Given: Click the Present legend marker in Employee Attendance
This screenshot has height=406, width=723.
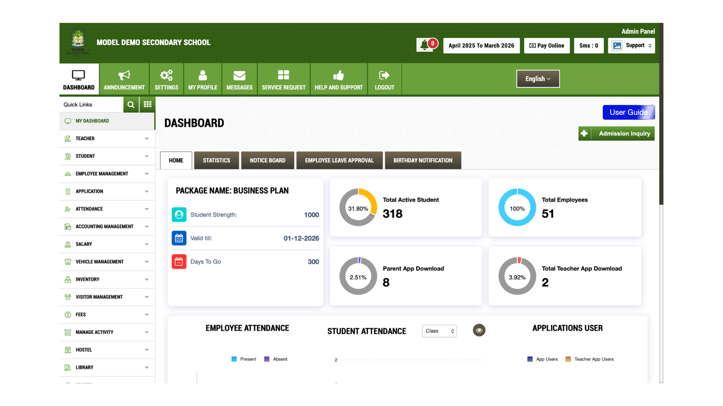Looking at the screenshot, I should (234, 359).
